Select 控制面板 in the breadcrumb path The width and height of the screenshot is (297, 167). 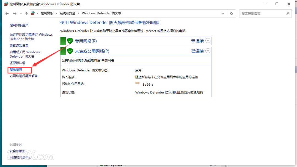tap(47, 13)
